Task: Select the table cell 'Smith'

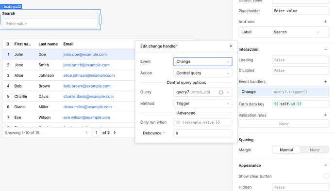Action: coord(44,65)
